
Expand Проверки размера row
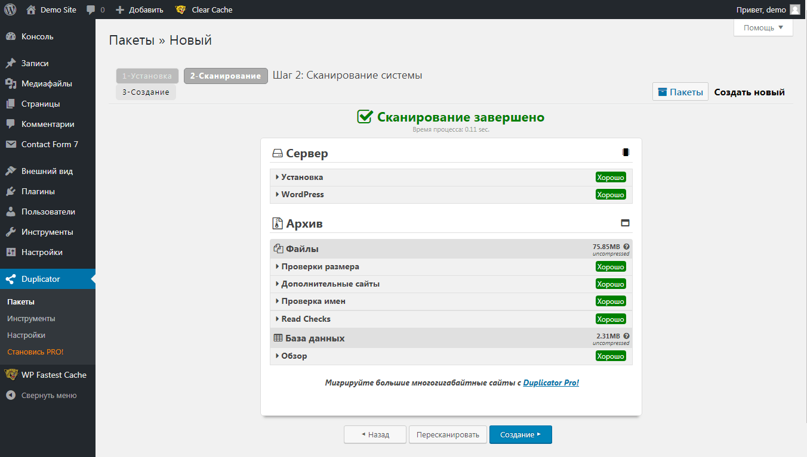click(451, 266)
